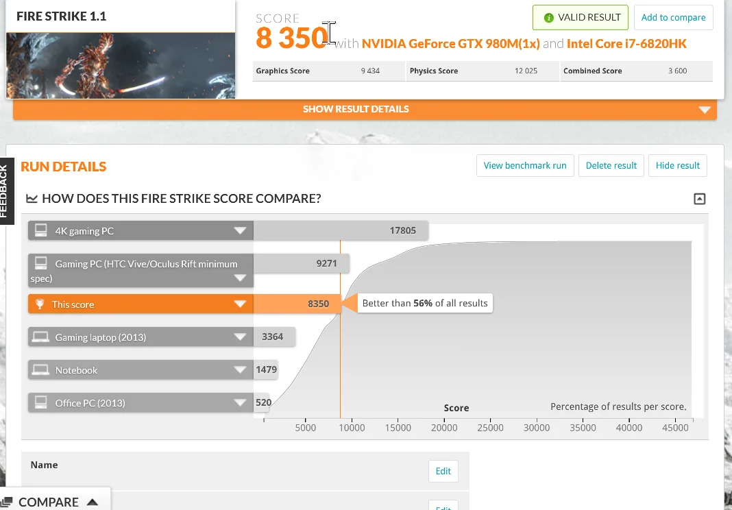The height and width of the screenshot is (510, 732).
Task: Click the Valid Result button
Action: 581,18
